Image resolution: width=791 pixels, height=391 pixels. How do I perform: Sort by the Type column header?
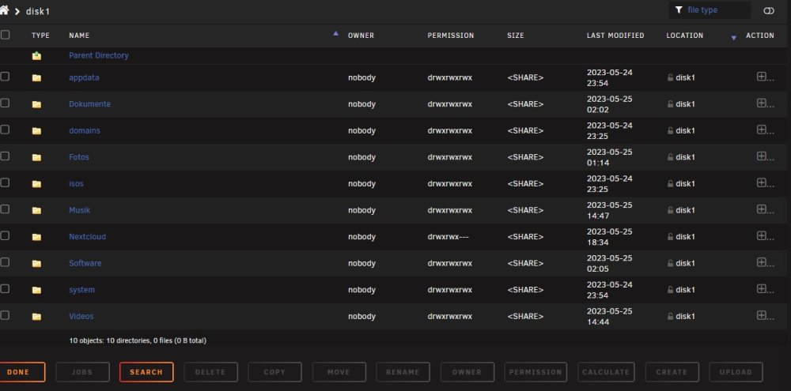click(40, 36)
